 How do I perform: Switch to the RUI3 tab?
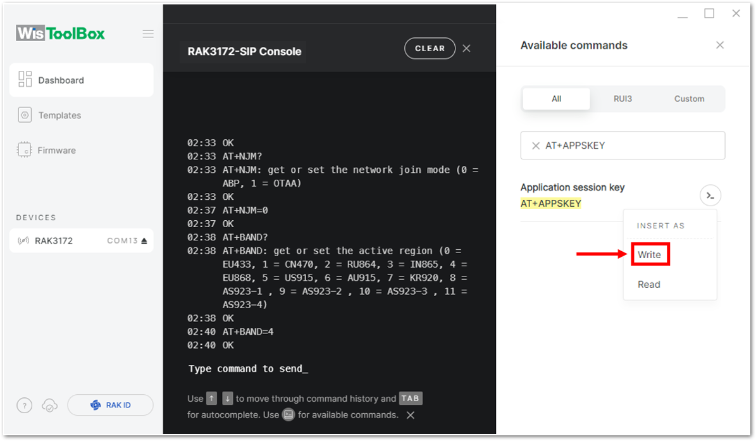click(x=623, y=99)
